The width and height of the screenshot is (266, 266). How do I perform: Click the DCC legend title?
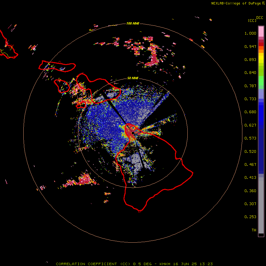pyautogui.click(x=259, y=18)
